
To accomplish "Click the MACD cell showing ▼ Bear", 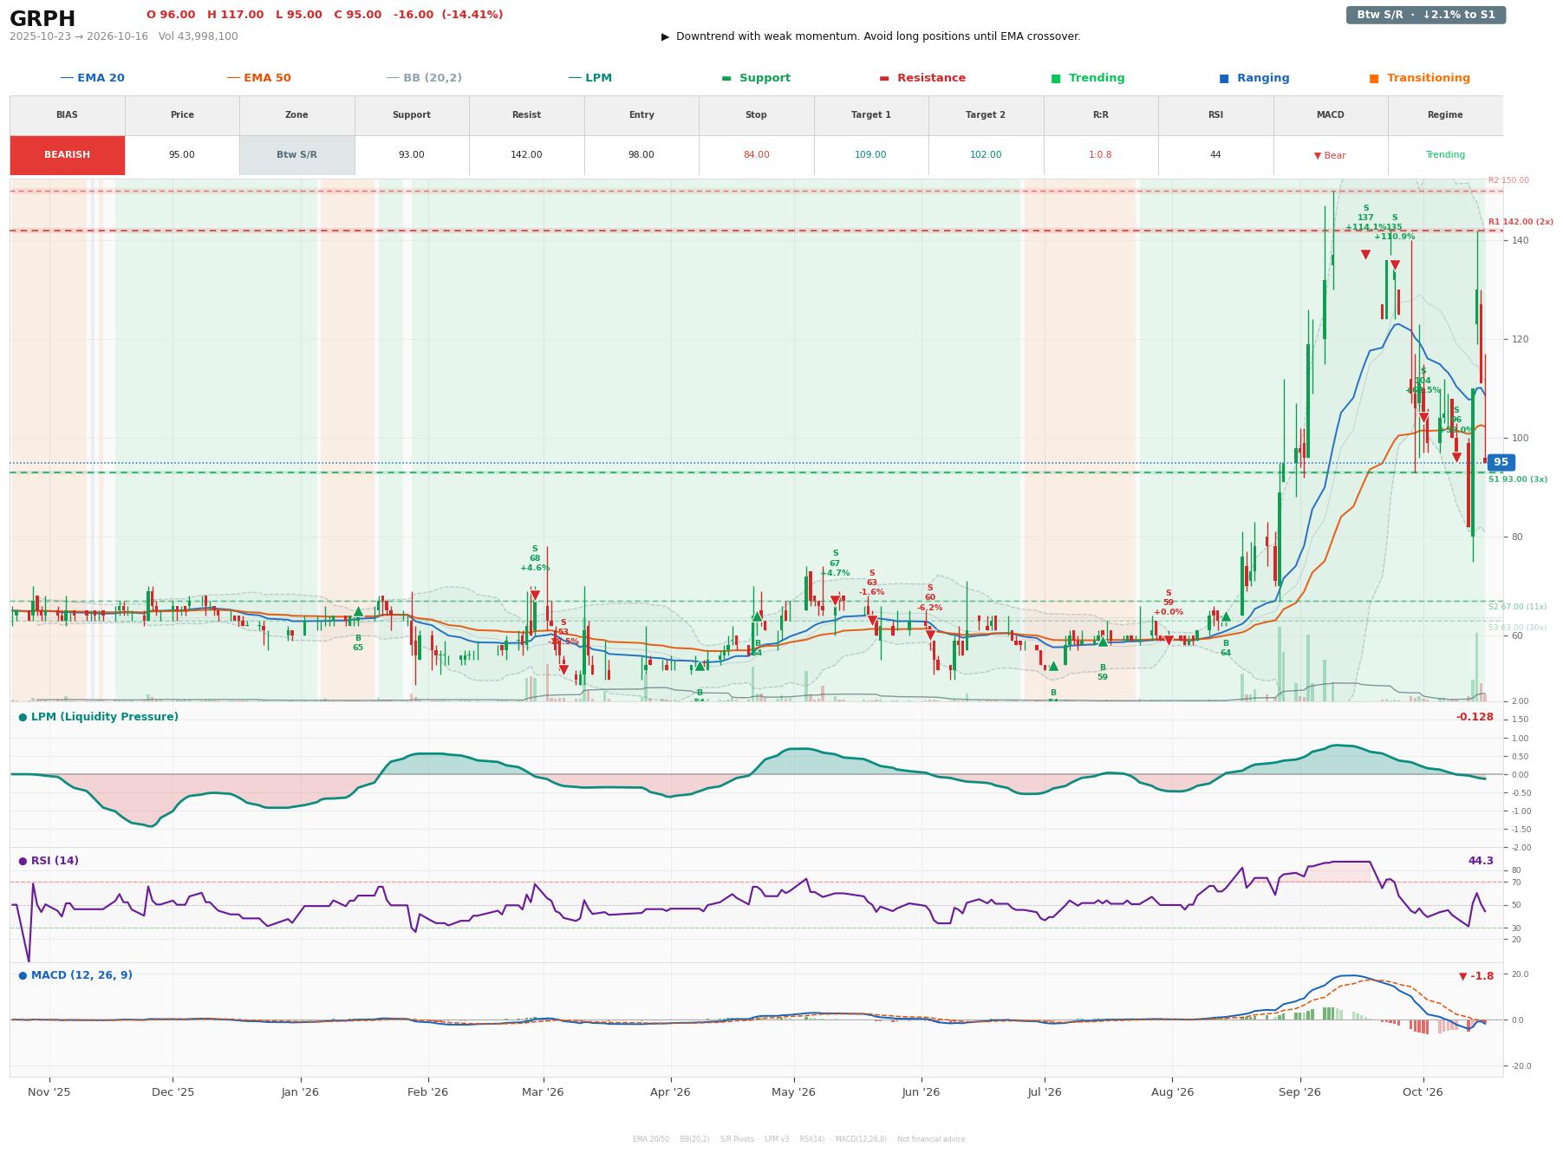I will point(1330,155).
